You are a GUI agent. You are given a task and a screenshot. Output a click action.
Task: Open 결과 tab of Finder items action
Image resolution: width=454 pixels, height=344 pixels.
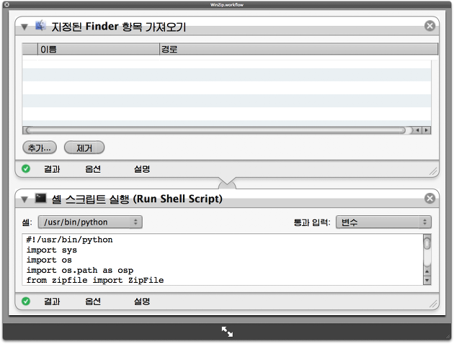click(x=52, y=169)
